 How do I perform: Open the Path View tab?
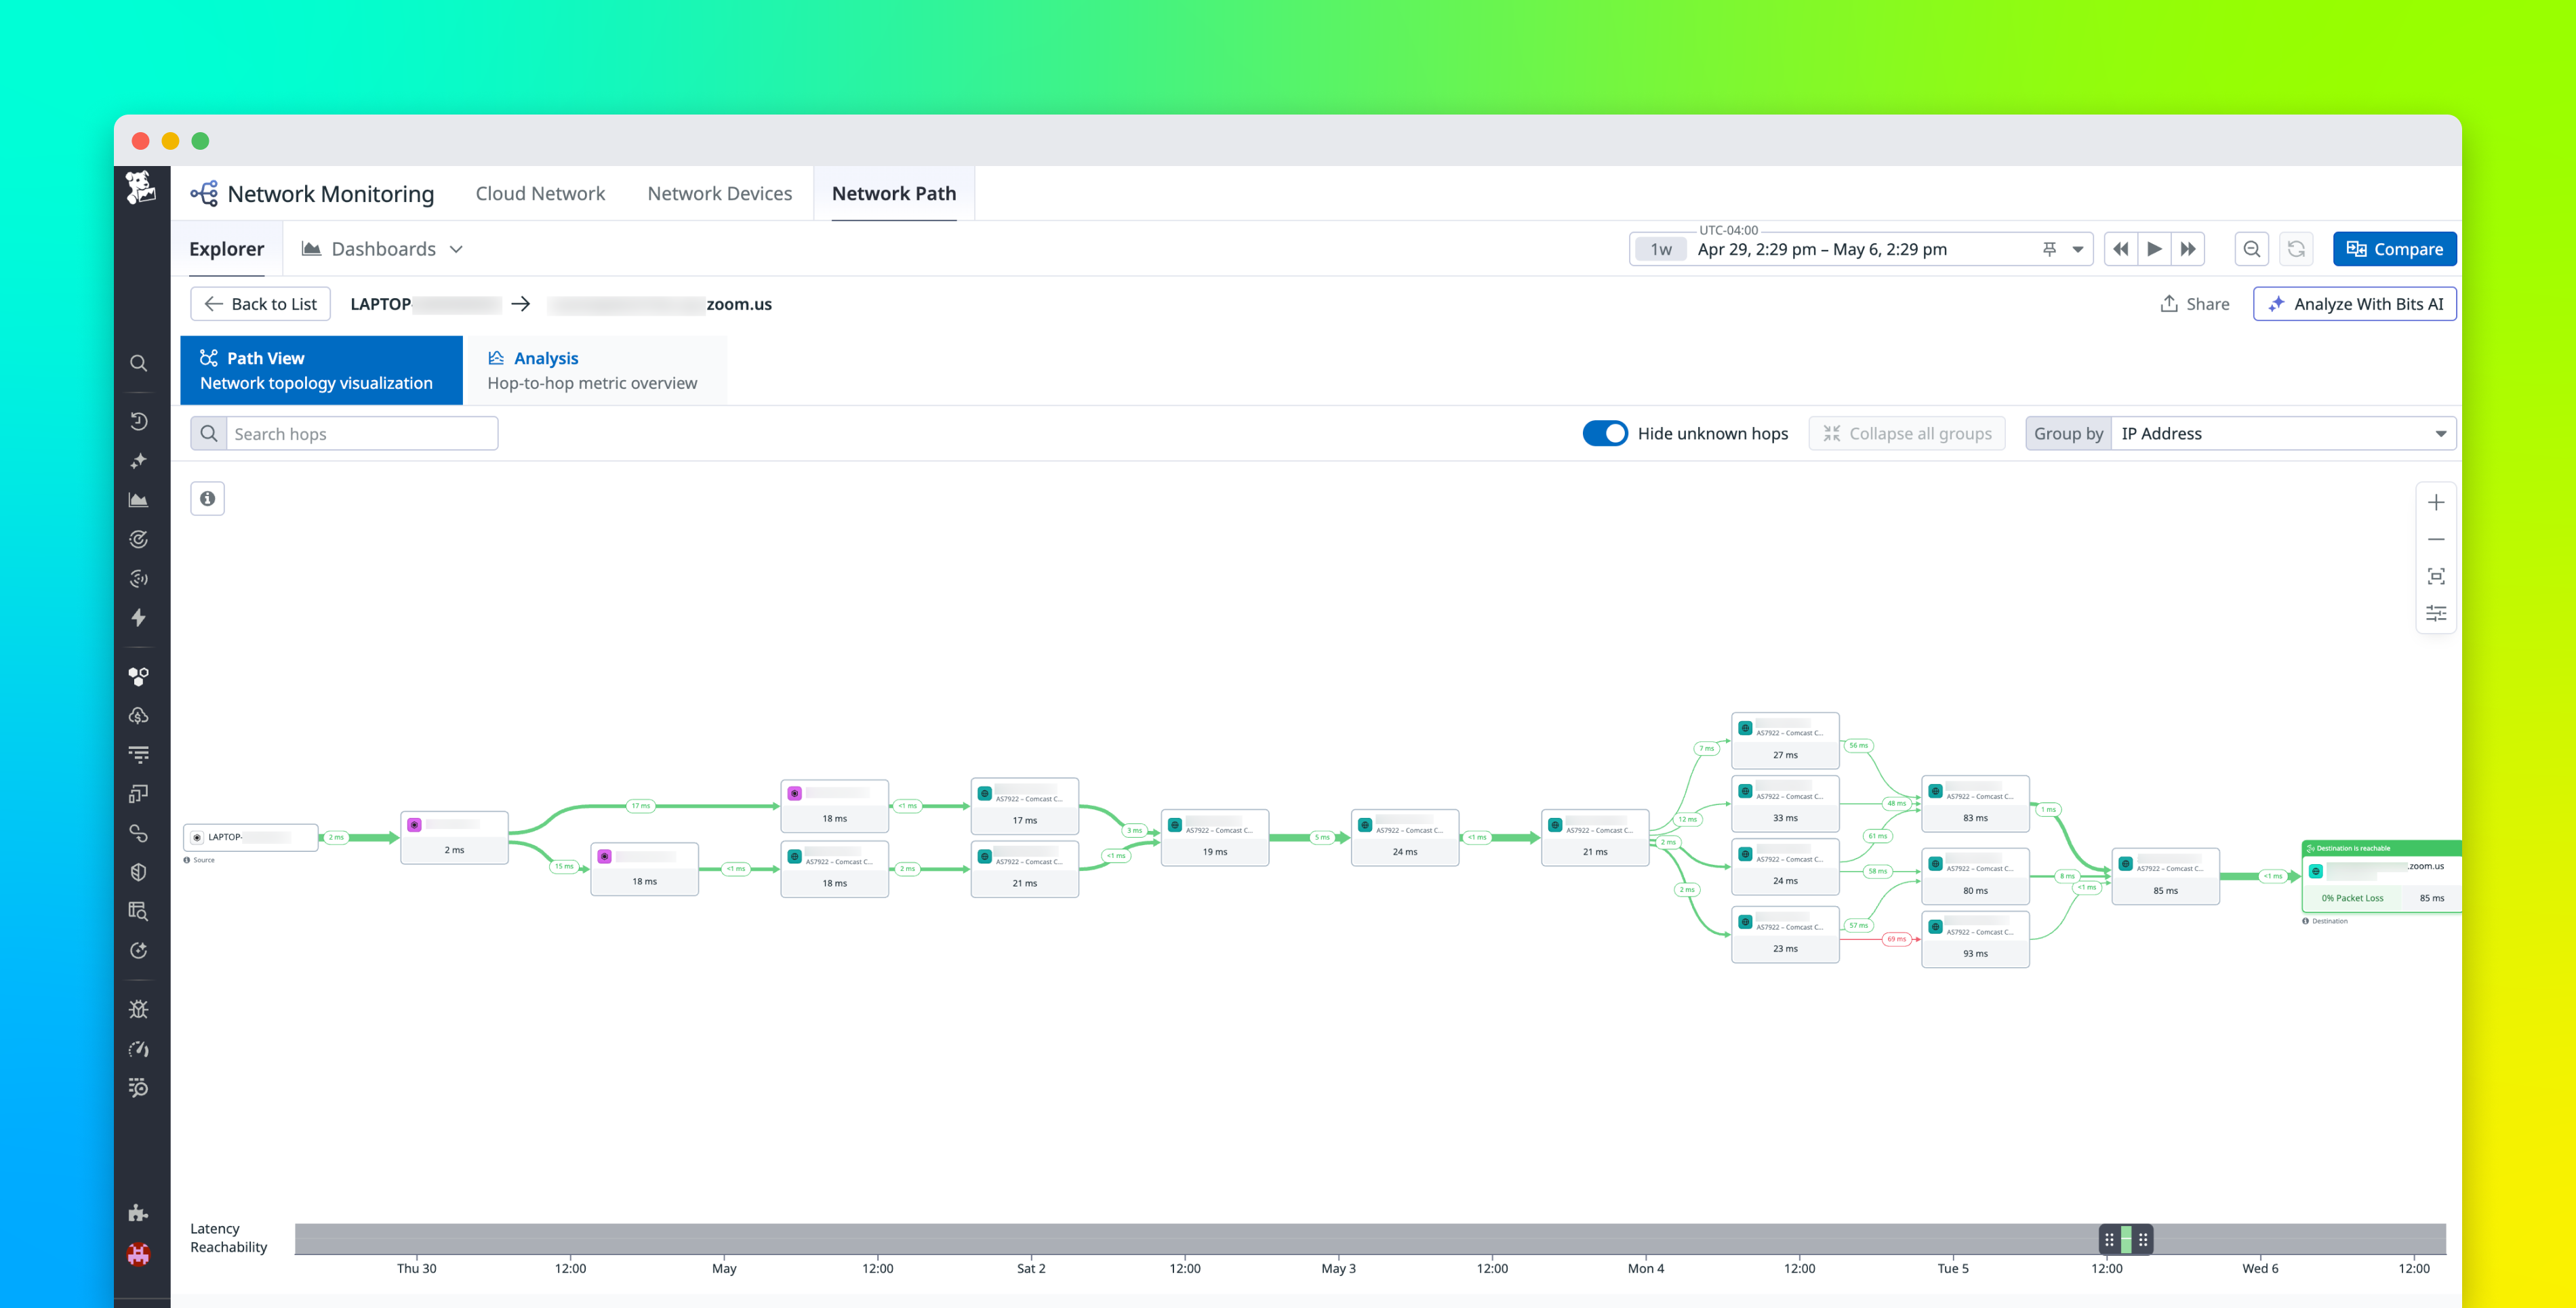pos(322,370)
